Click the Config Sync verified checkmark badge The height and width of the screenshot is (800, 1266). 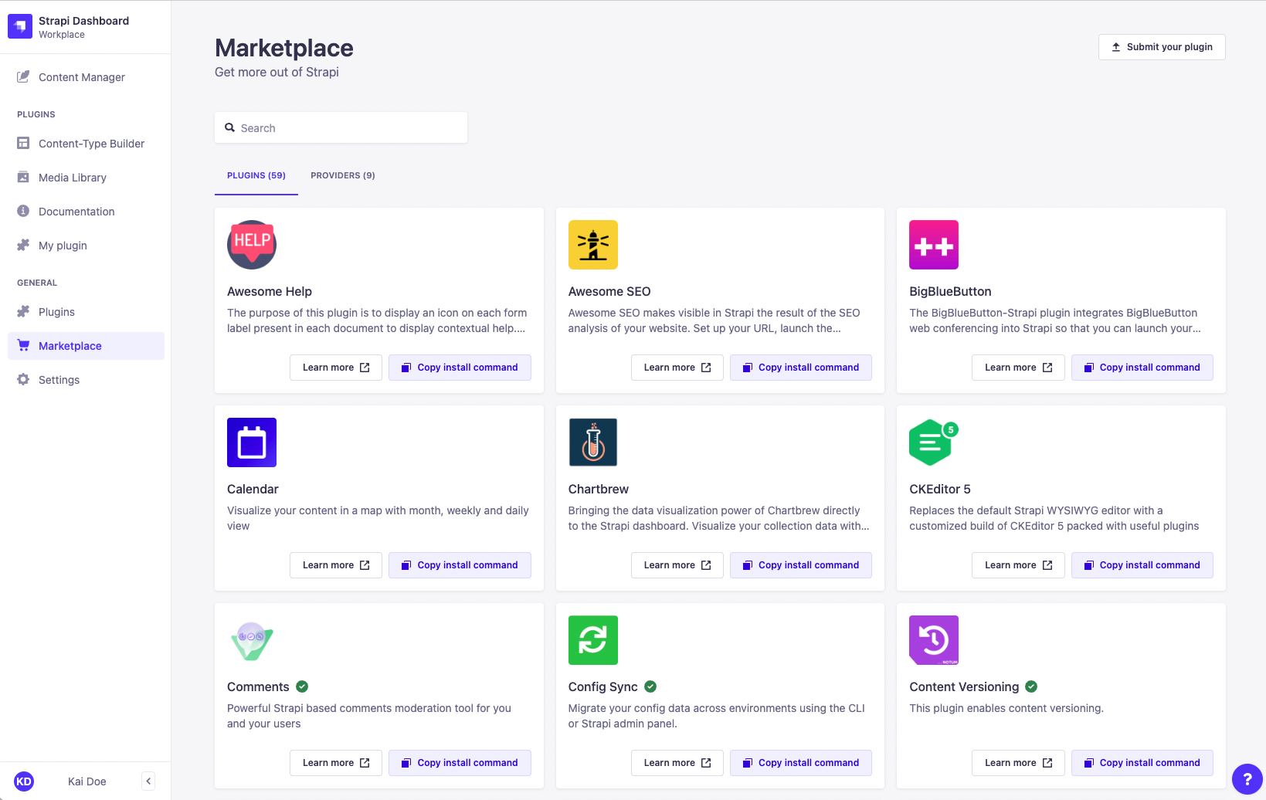pyautogui.click(x=650, y=686)
